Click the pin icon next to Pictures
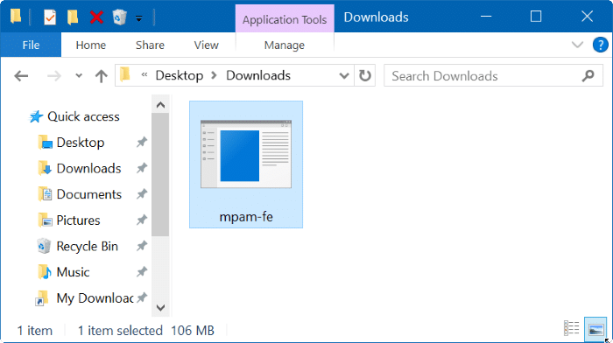Viewport: 613px width, 343px height. tap(142, 220)
